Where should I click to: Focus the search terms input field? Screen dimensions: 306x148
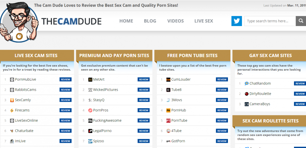pos(270,21)
